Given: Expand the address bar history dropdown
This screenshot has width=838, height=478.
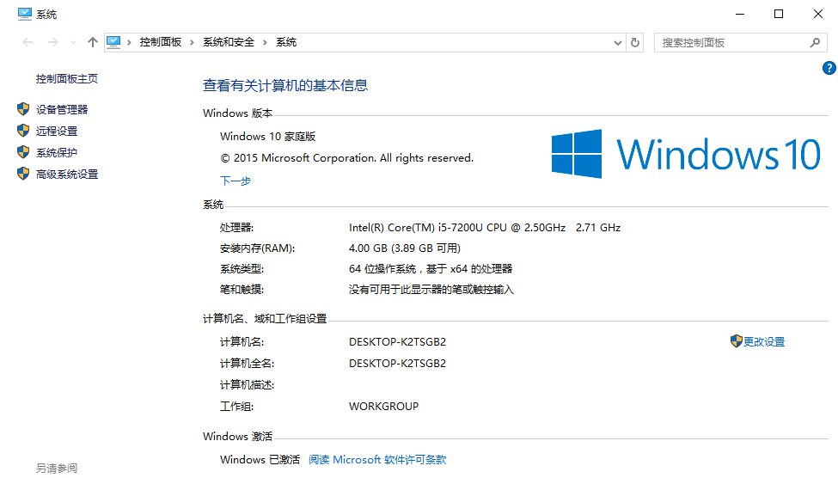Looking at the screenshot, I should [617, 42].
